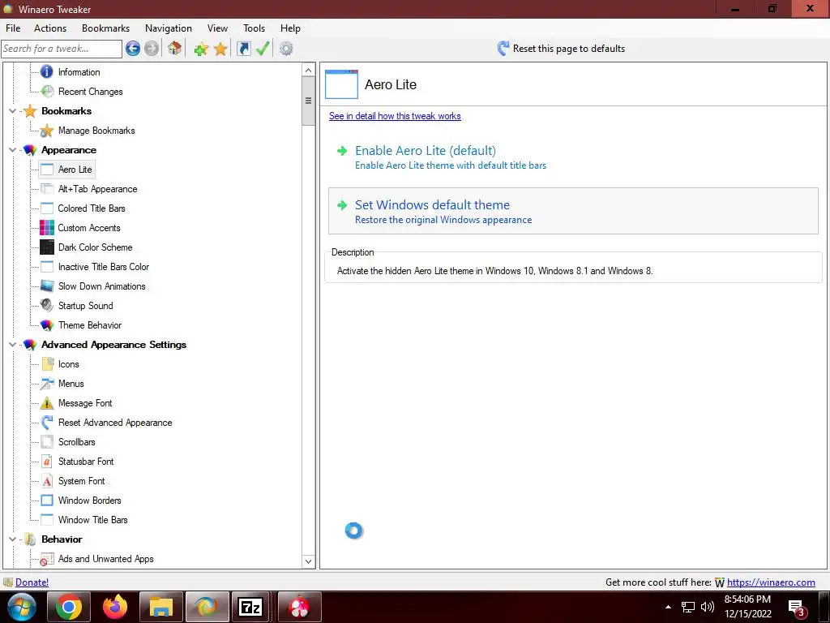Image resolution: width=830 pixels, height=623 pixels.
Task: Click the Window Borders icon
Action: 47,500
